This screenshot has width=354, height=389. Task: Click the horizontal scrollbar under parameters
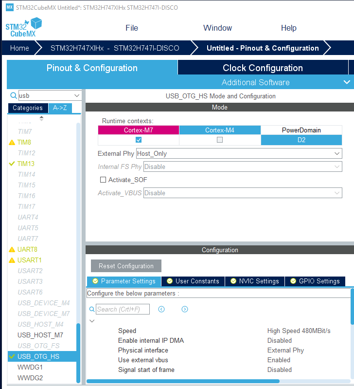[183, 381]
